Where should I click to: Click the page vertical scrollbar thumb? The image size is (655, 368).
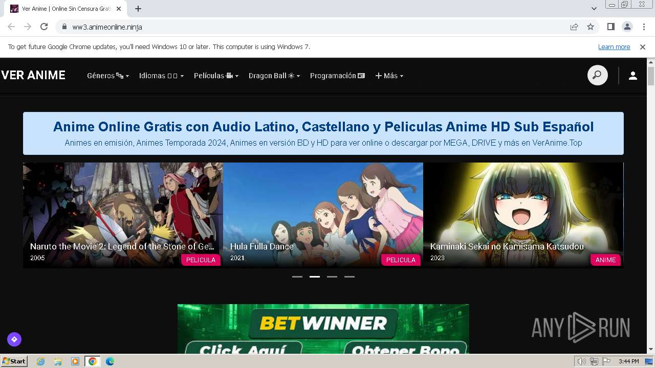pos(651,76)
